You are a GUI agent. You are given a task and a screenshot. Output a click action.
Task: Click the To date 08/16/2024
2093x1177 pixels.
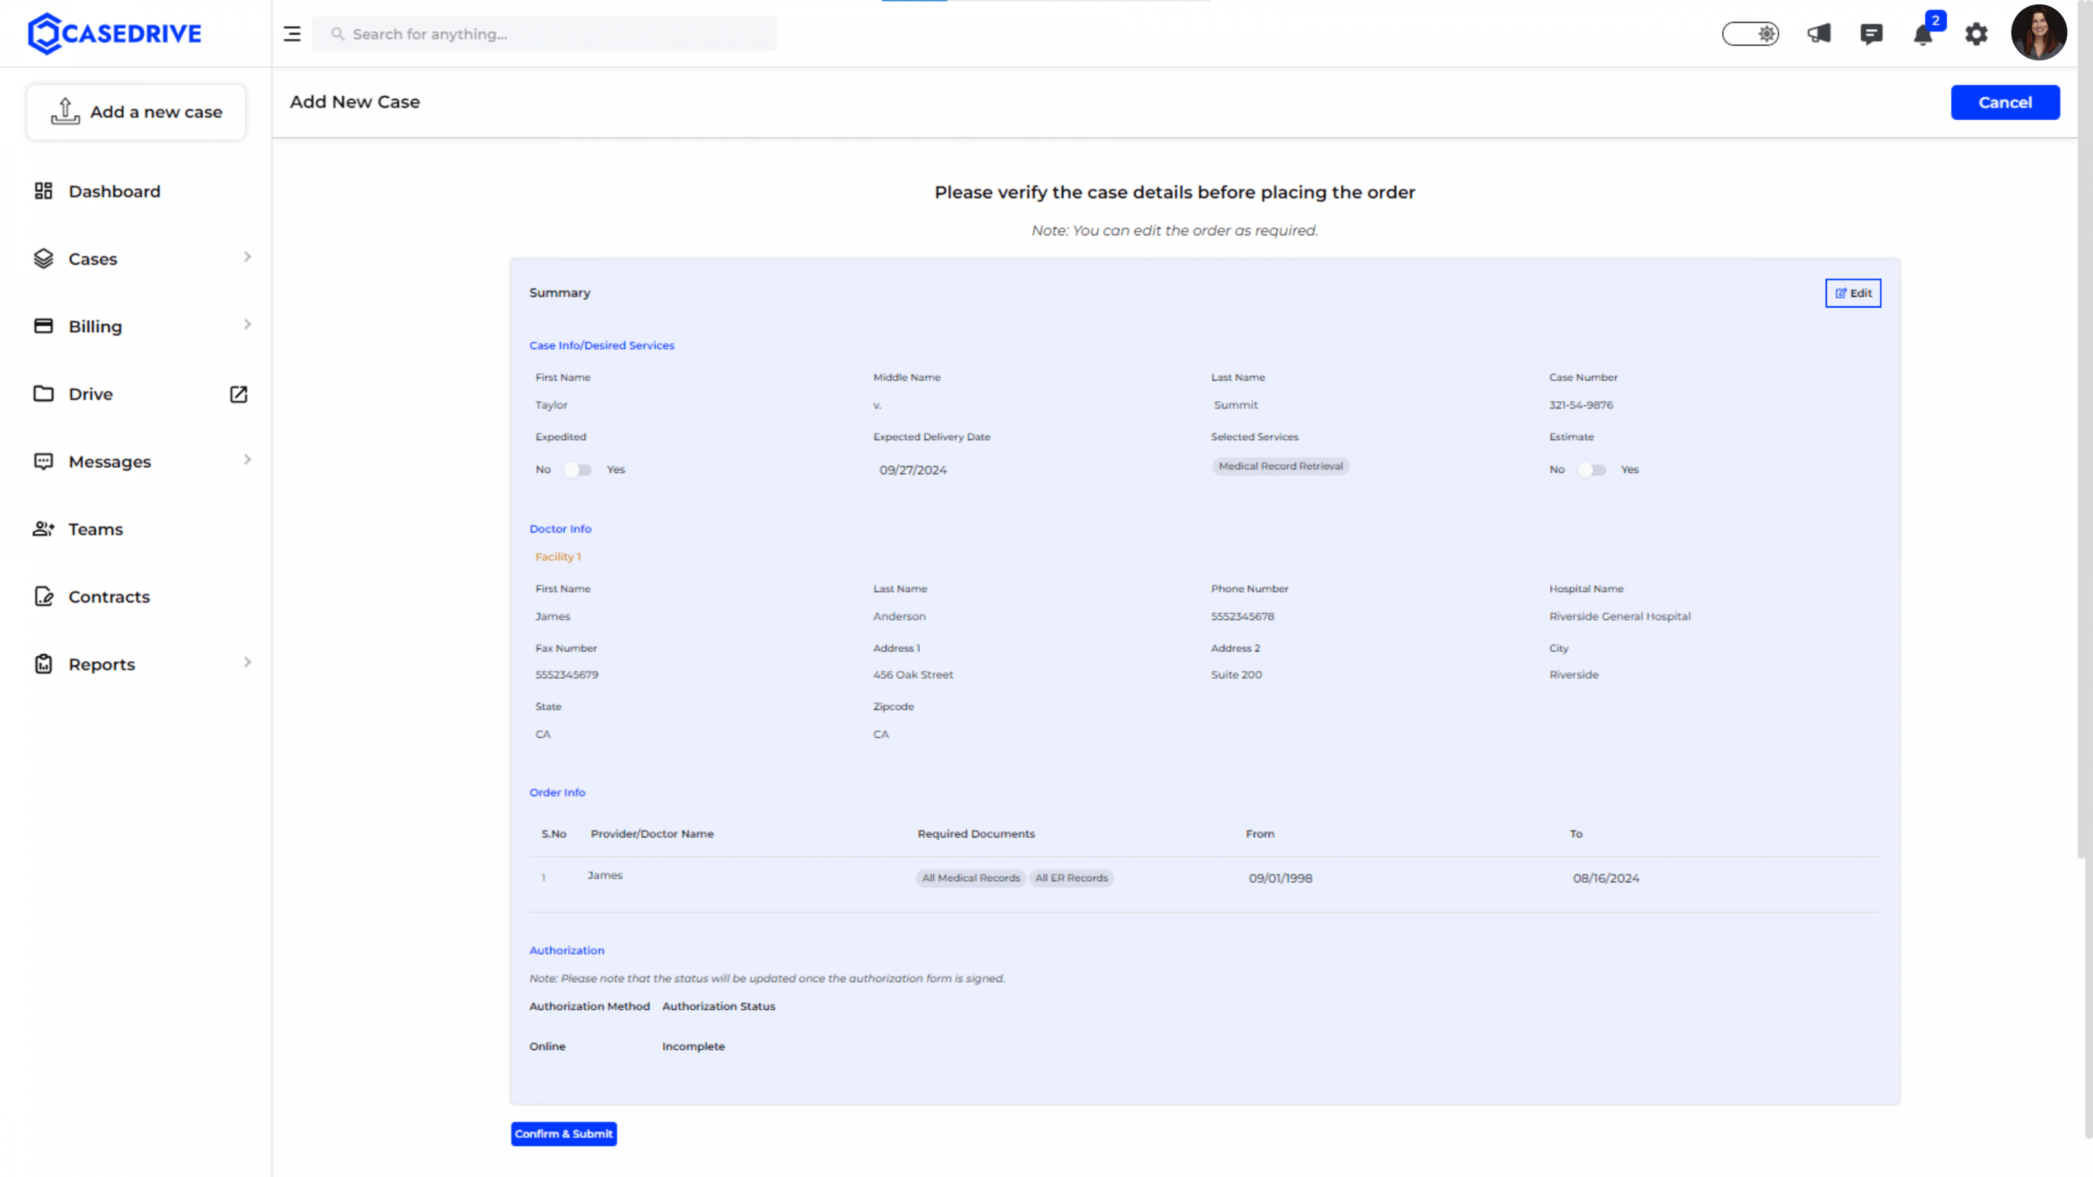pos(1605,878)
